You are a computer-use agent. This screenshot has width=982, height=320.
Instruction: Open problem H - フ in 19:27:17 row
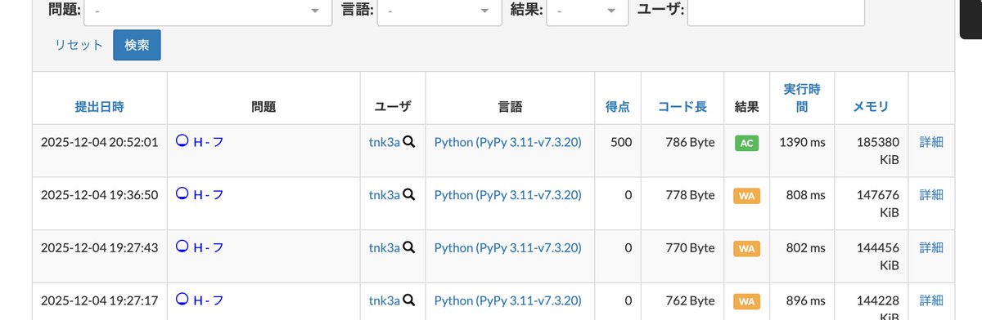pyautogui.click(x=209, y=300)
